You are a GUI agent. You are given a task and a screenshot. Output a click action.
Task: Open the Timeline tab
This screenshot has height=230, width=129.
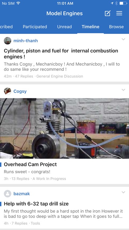(x=90, y=27)
